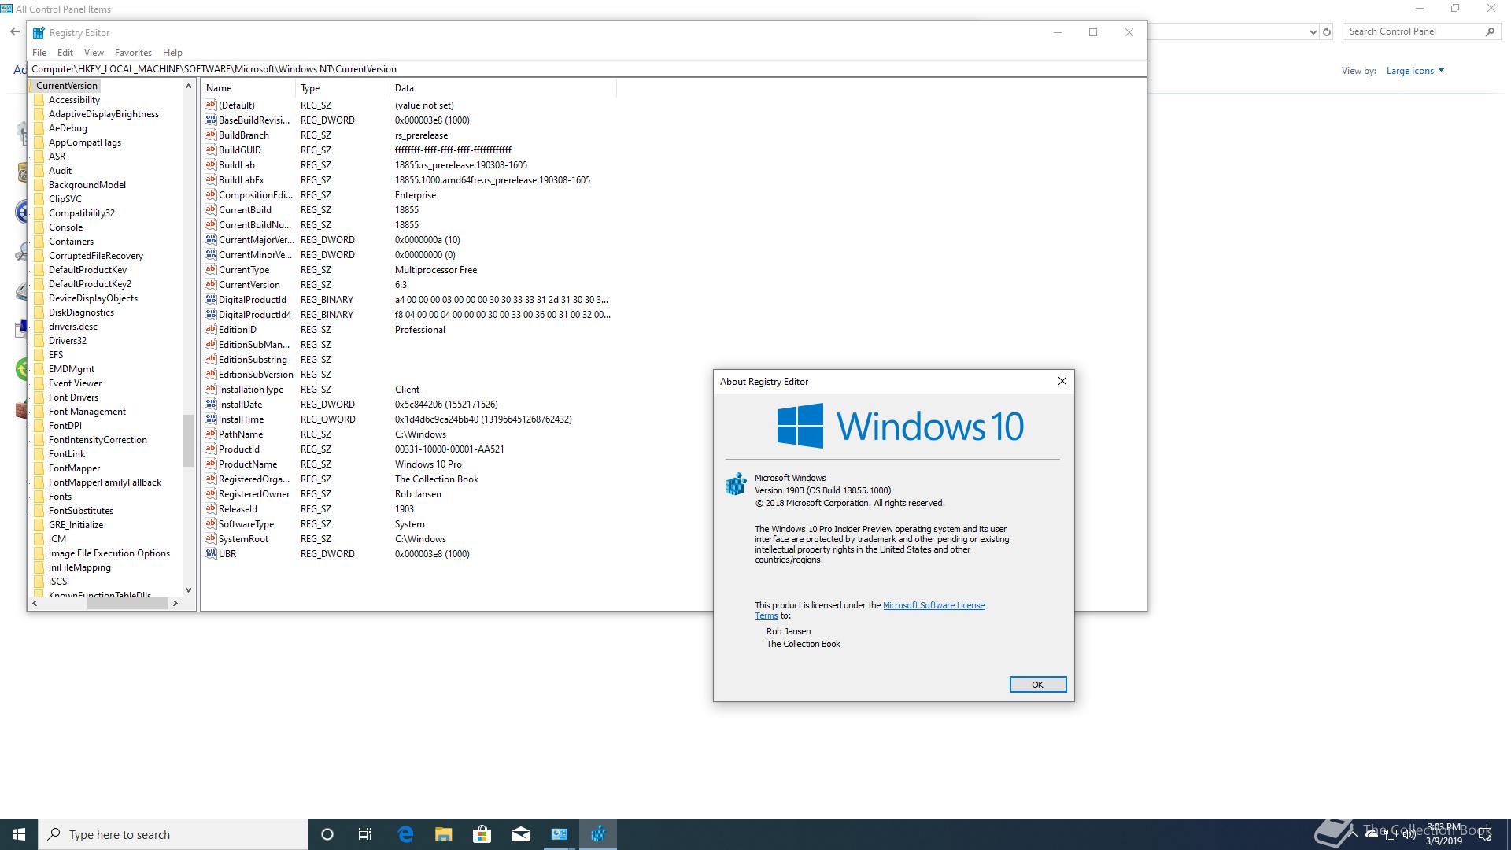Viewport: 1511px width, 850px height.
Task: Switch to Registry Editor taskbar button
Action: (598, 834)
